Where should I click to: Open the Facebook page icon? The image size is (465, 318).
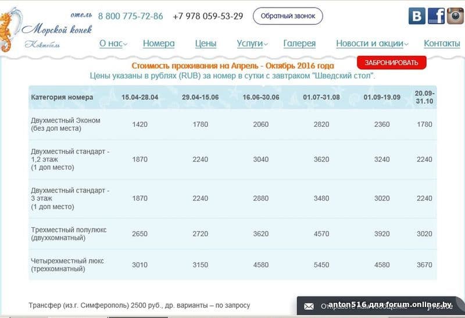click(437, 16)
